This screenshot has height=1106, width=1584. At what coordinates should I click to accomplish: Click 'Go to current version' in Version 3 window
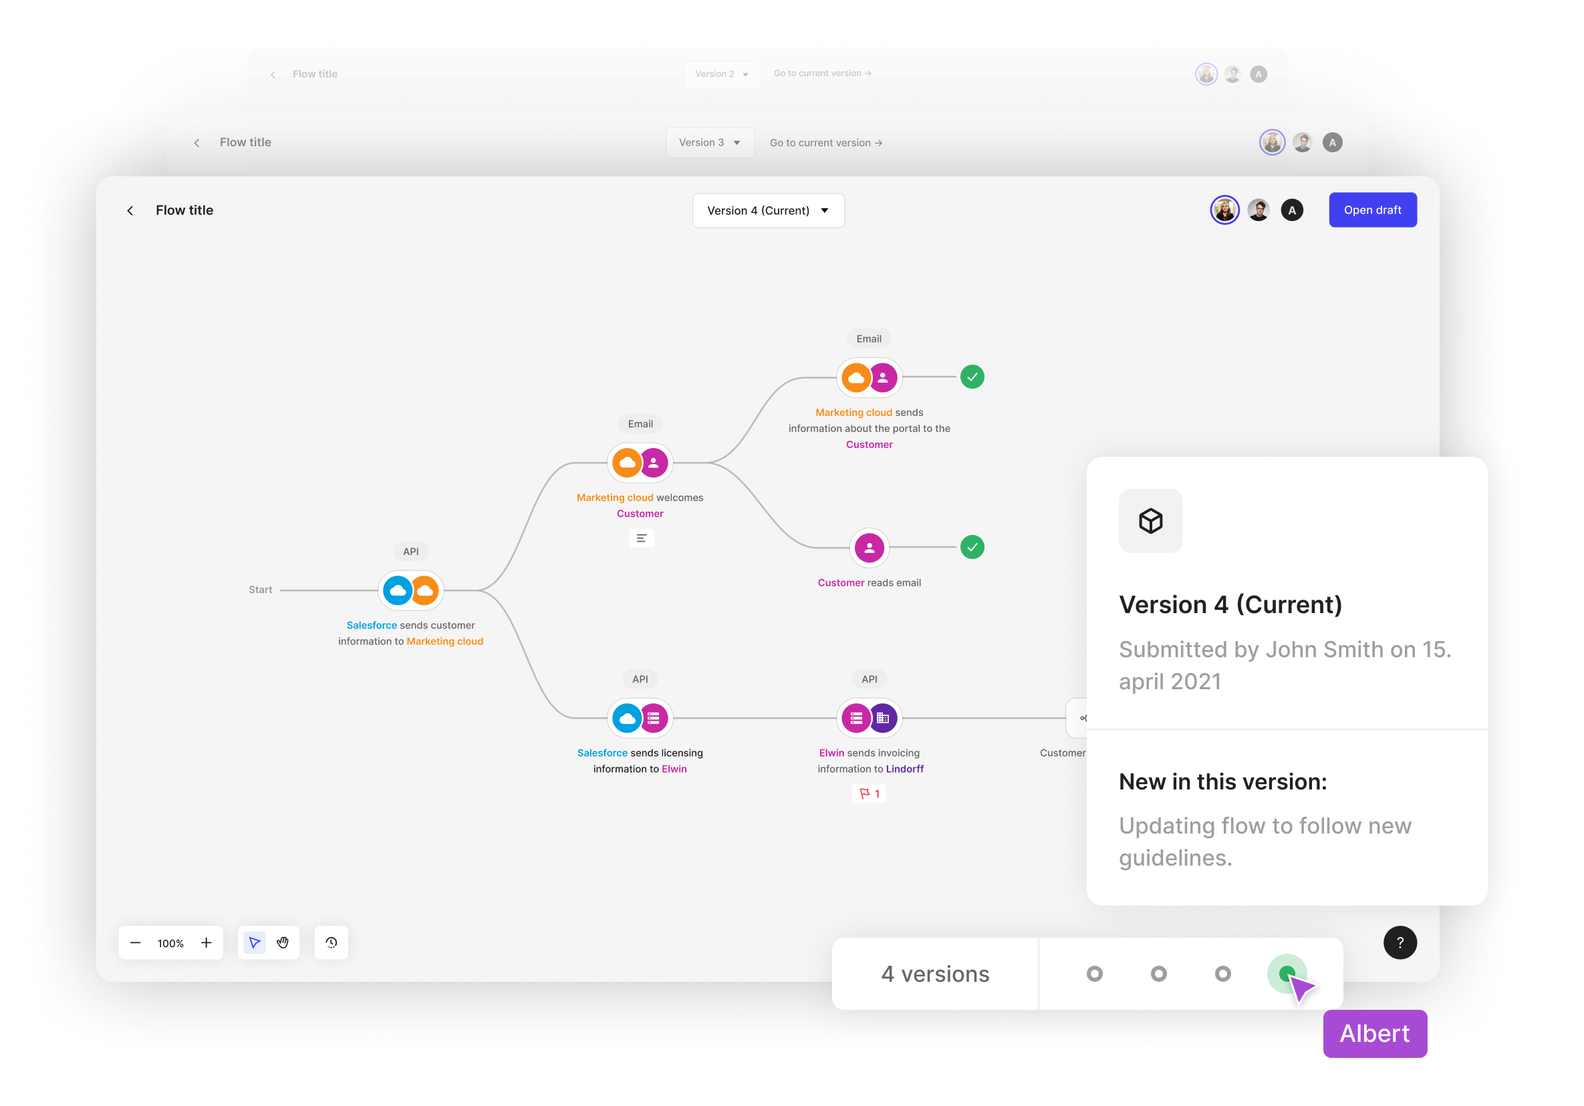[826, 143]
